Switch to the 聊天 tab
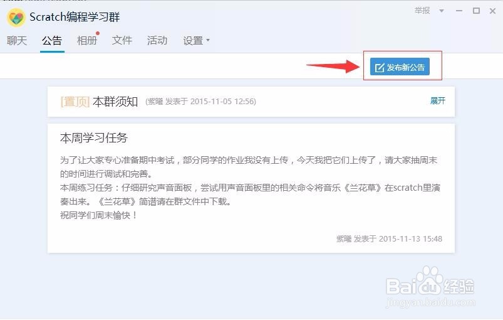 17,41
